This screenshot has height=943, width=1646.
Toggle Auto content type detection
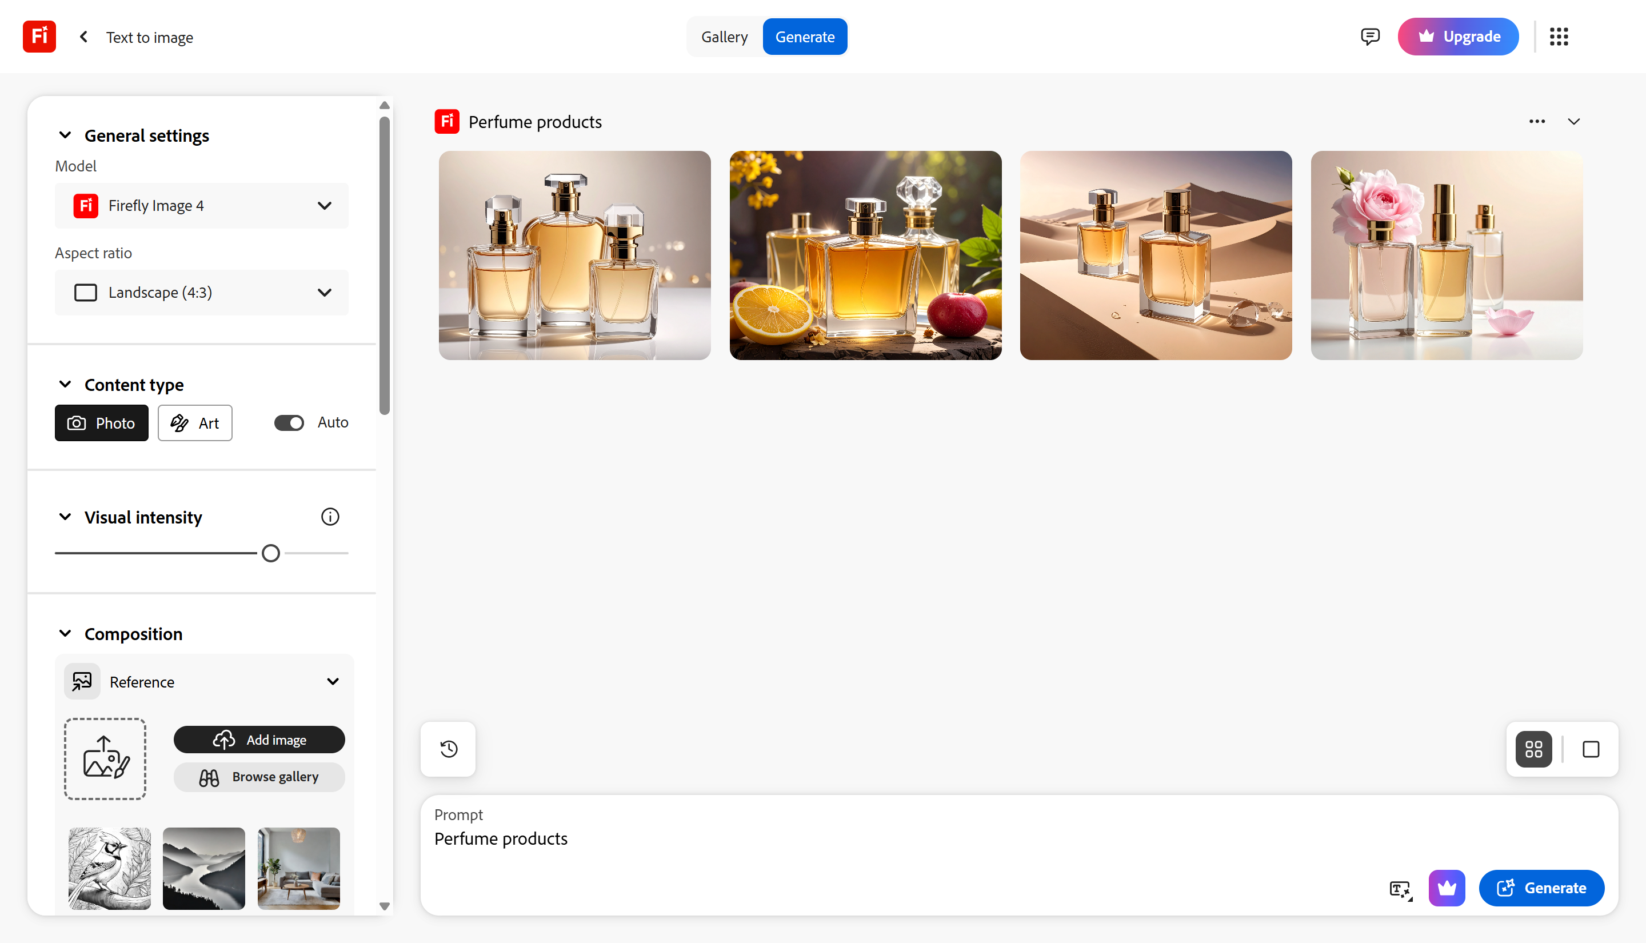(289, 422)
